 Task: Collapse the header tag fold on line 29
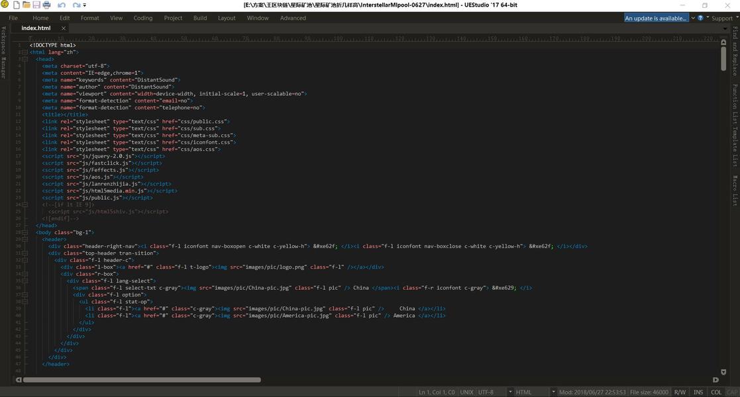coord(25,240)
